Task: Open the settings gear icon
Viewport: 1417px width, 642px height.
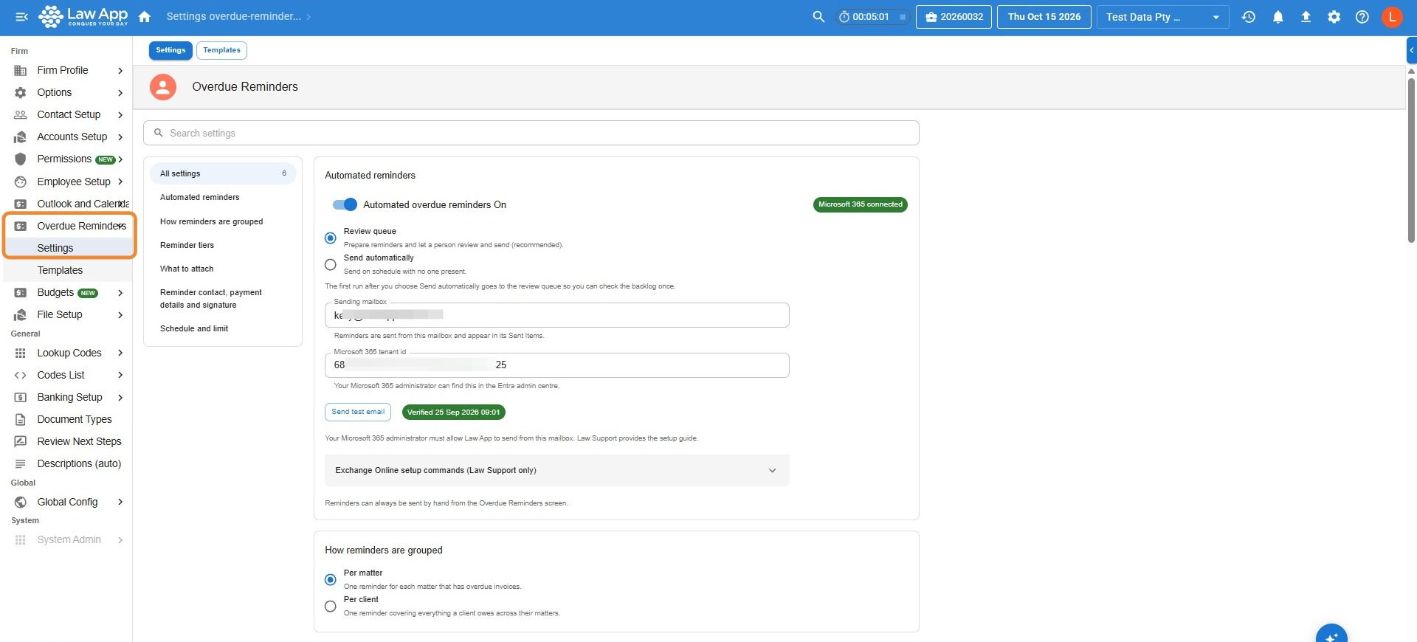Action: (x=1334, y=17)
